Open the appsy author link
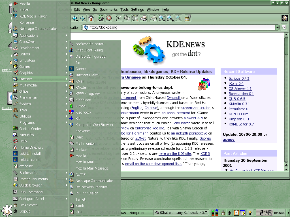This screenshot has height=217, width=290. coord(229,140)
